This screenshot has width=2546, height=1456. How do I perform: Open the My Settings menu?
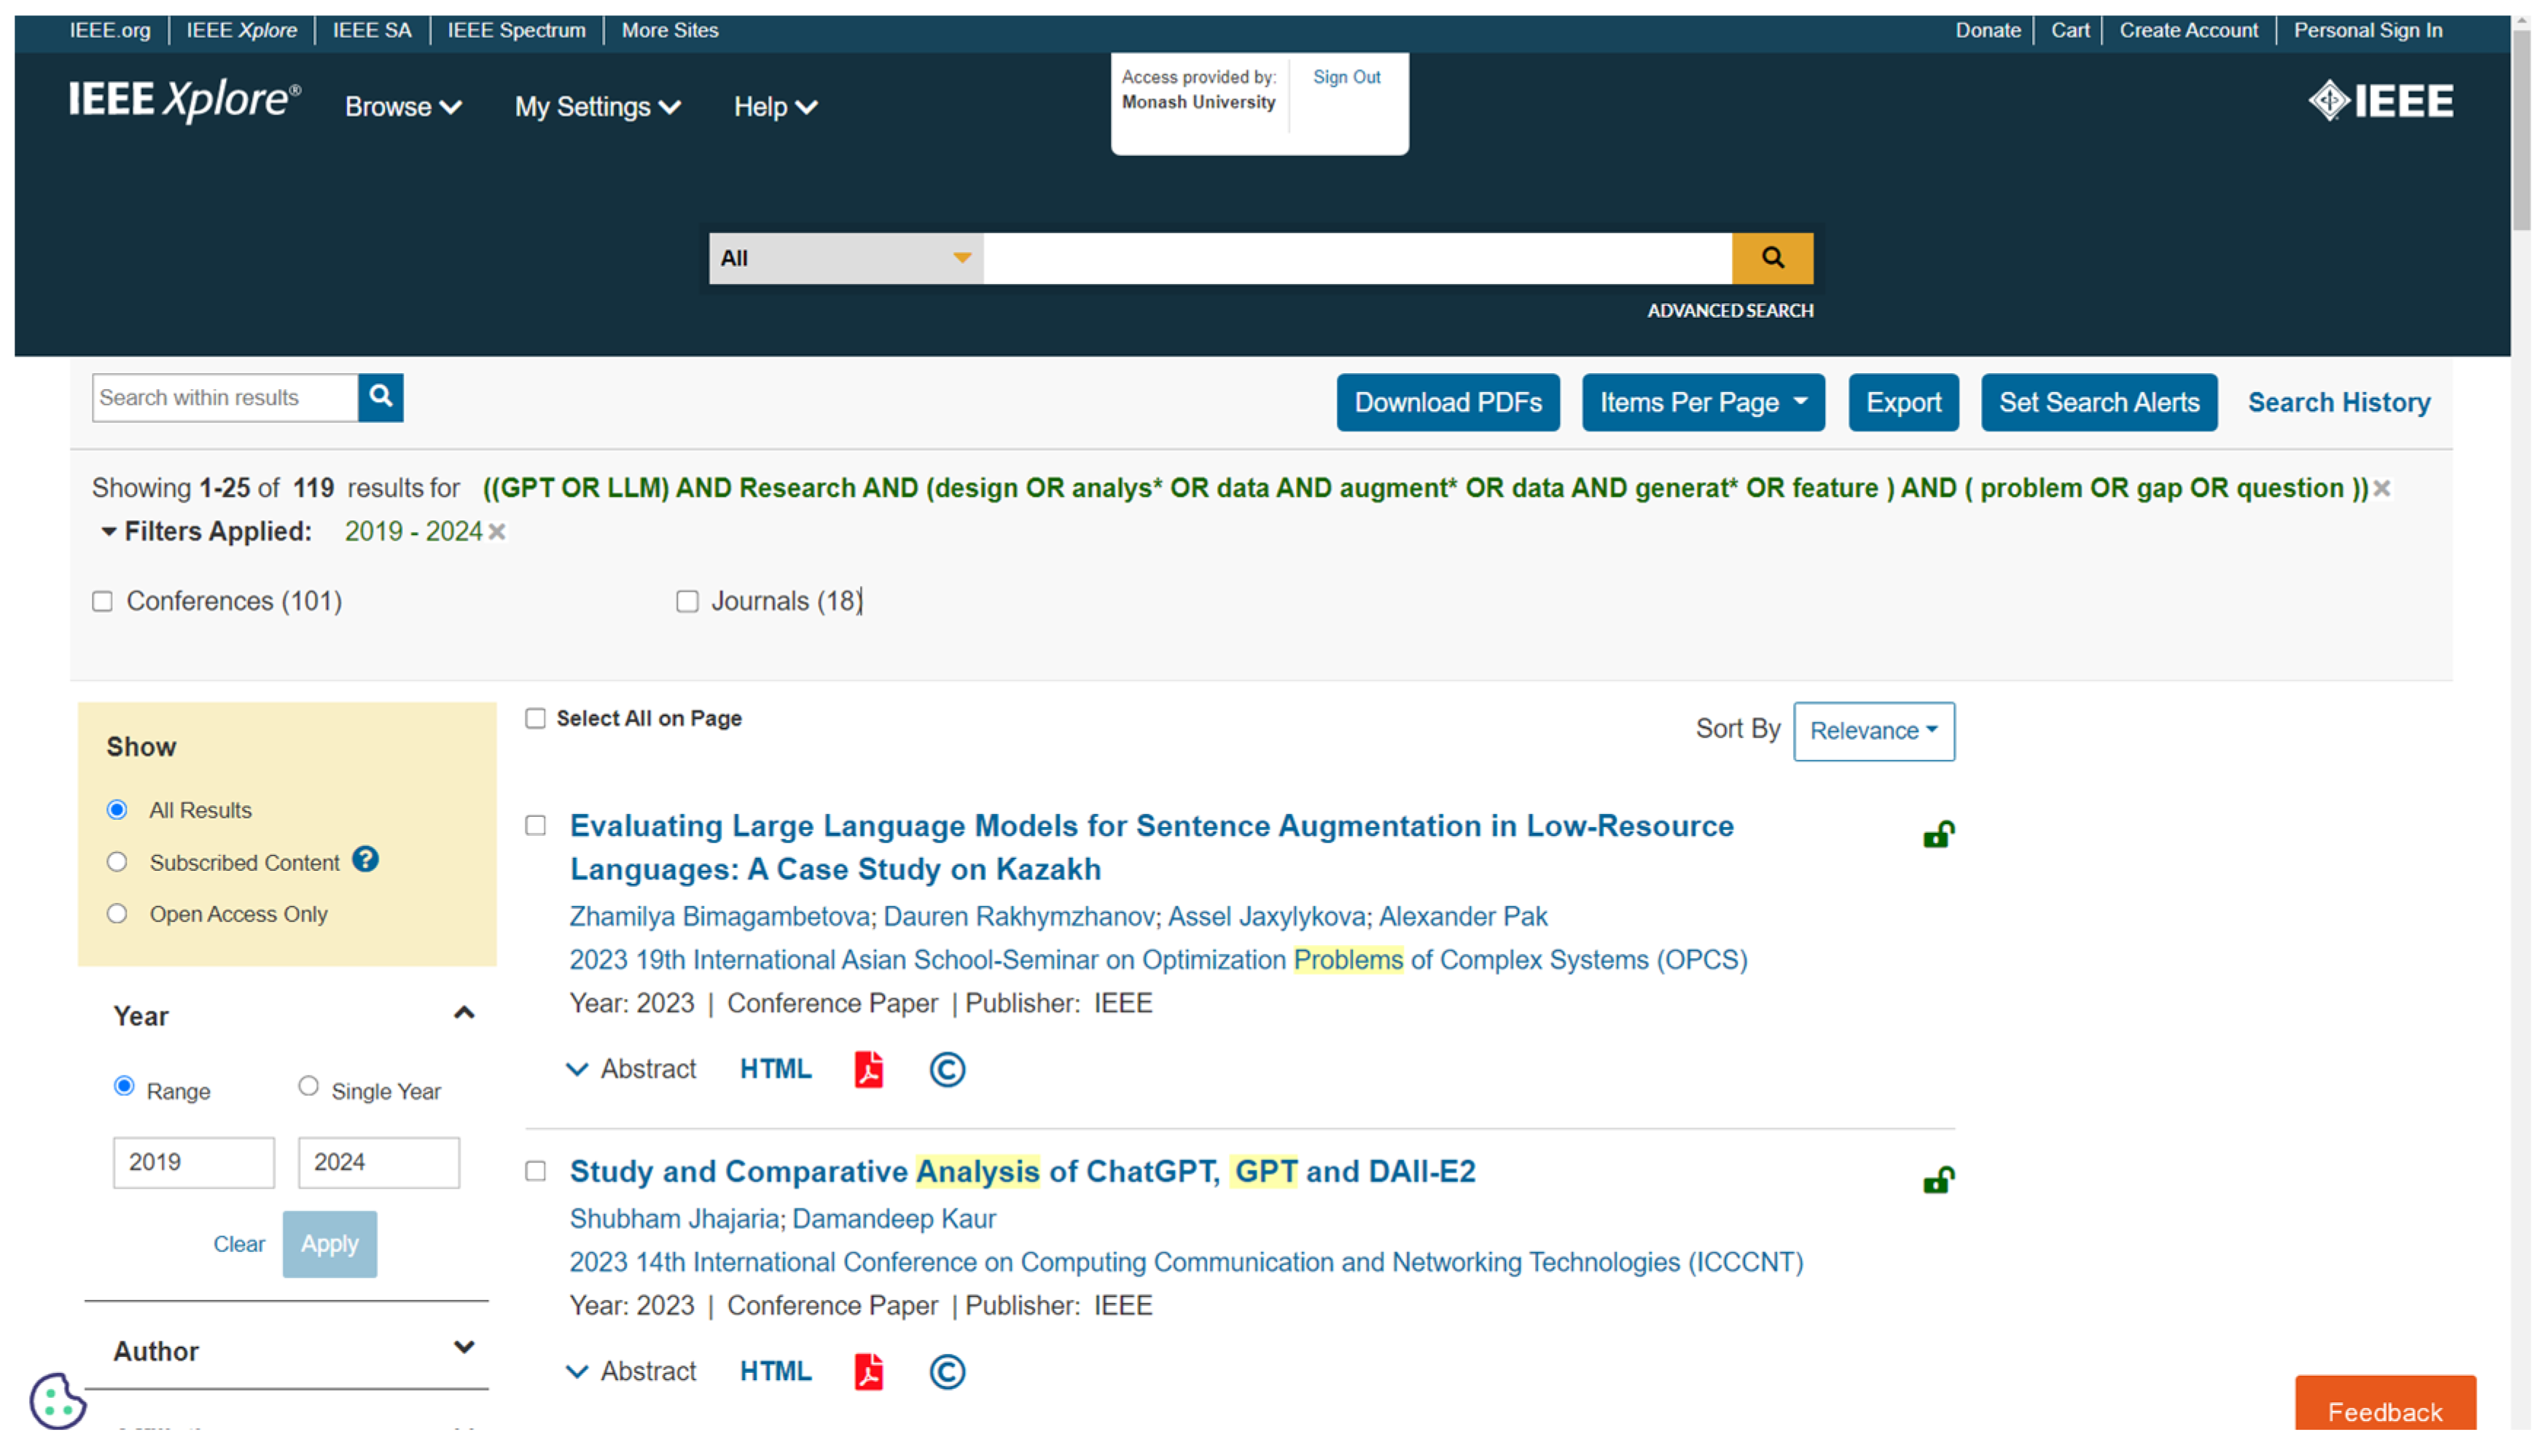point(597,107)
